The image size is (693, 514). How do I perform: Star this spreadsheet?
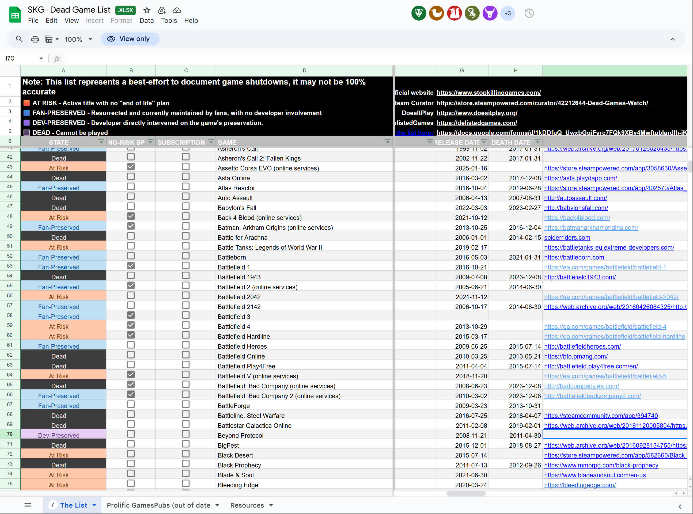(x=147, y=10)
